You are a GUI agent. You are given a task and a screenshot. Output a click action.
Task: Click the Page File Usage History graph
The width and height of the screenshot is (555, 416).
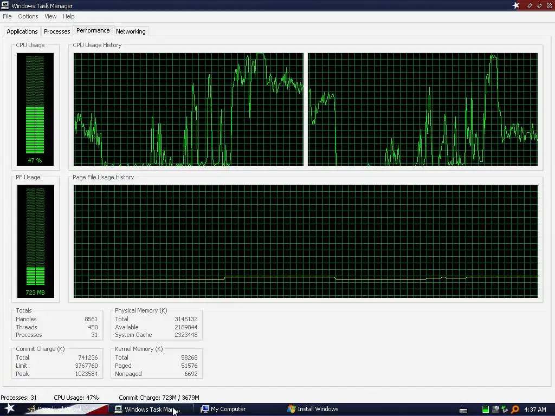[306, 241]
